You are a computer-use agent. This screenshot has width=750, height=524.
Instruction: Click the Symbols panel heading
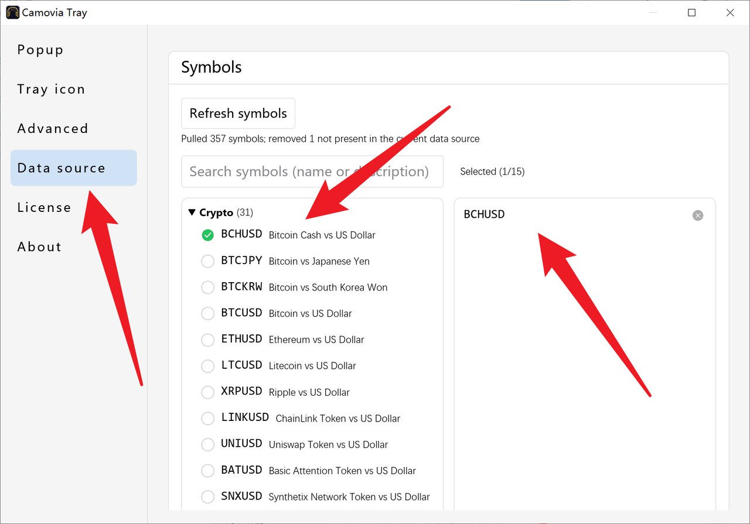coord(212,67)
